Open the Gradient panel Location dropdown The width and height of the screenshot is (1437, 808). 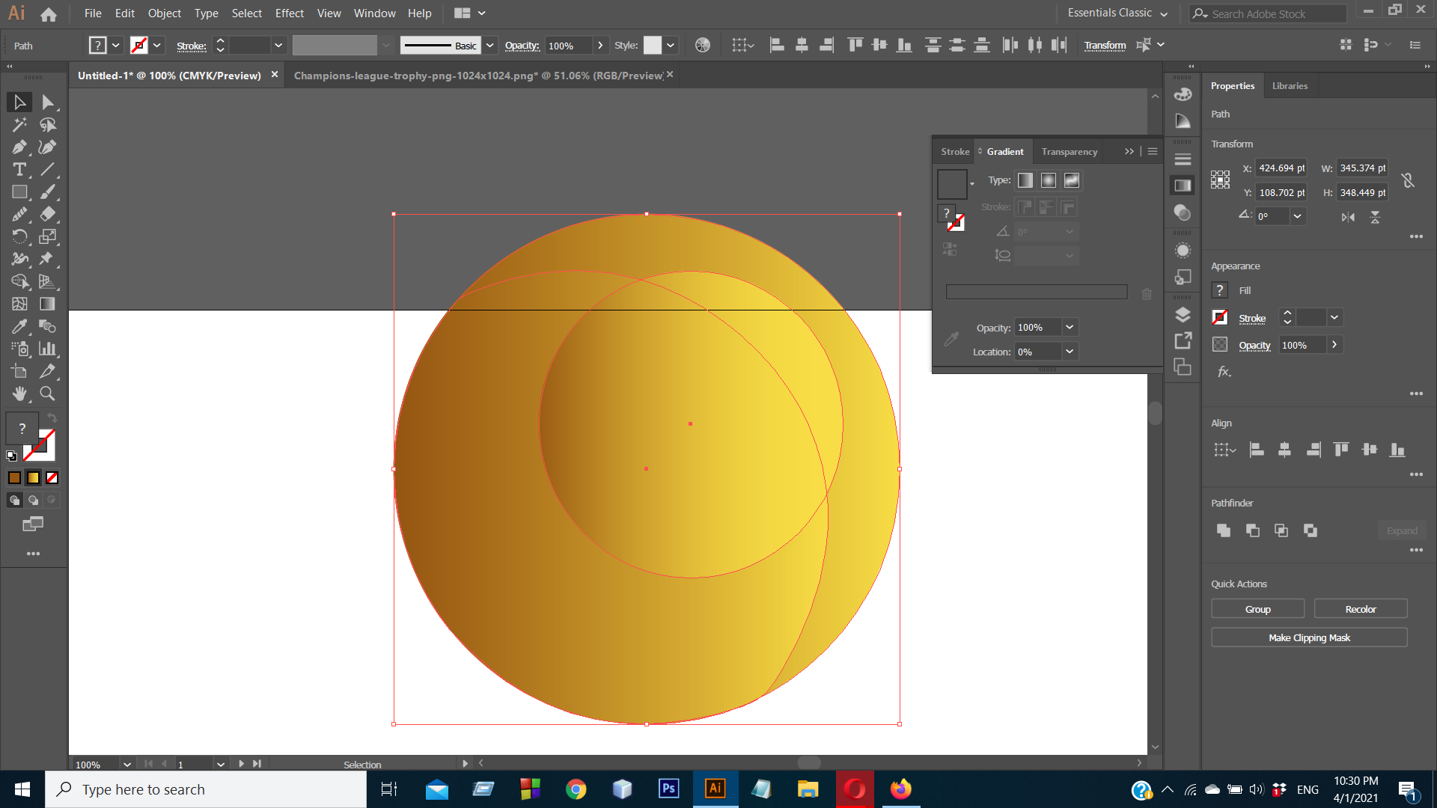[1070, 352]
